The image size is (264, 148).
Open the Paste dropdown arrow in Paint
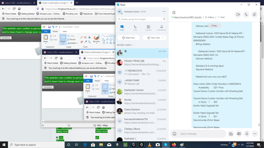pyautogui.click(x=46, y=44)
